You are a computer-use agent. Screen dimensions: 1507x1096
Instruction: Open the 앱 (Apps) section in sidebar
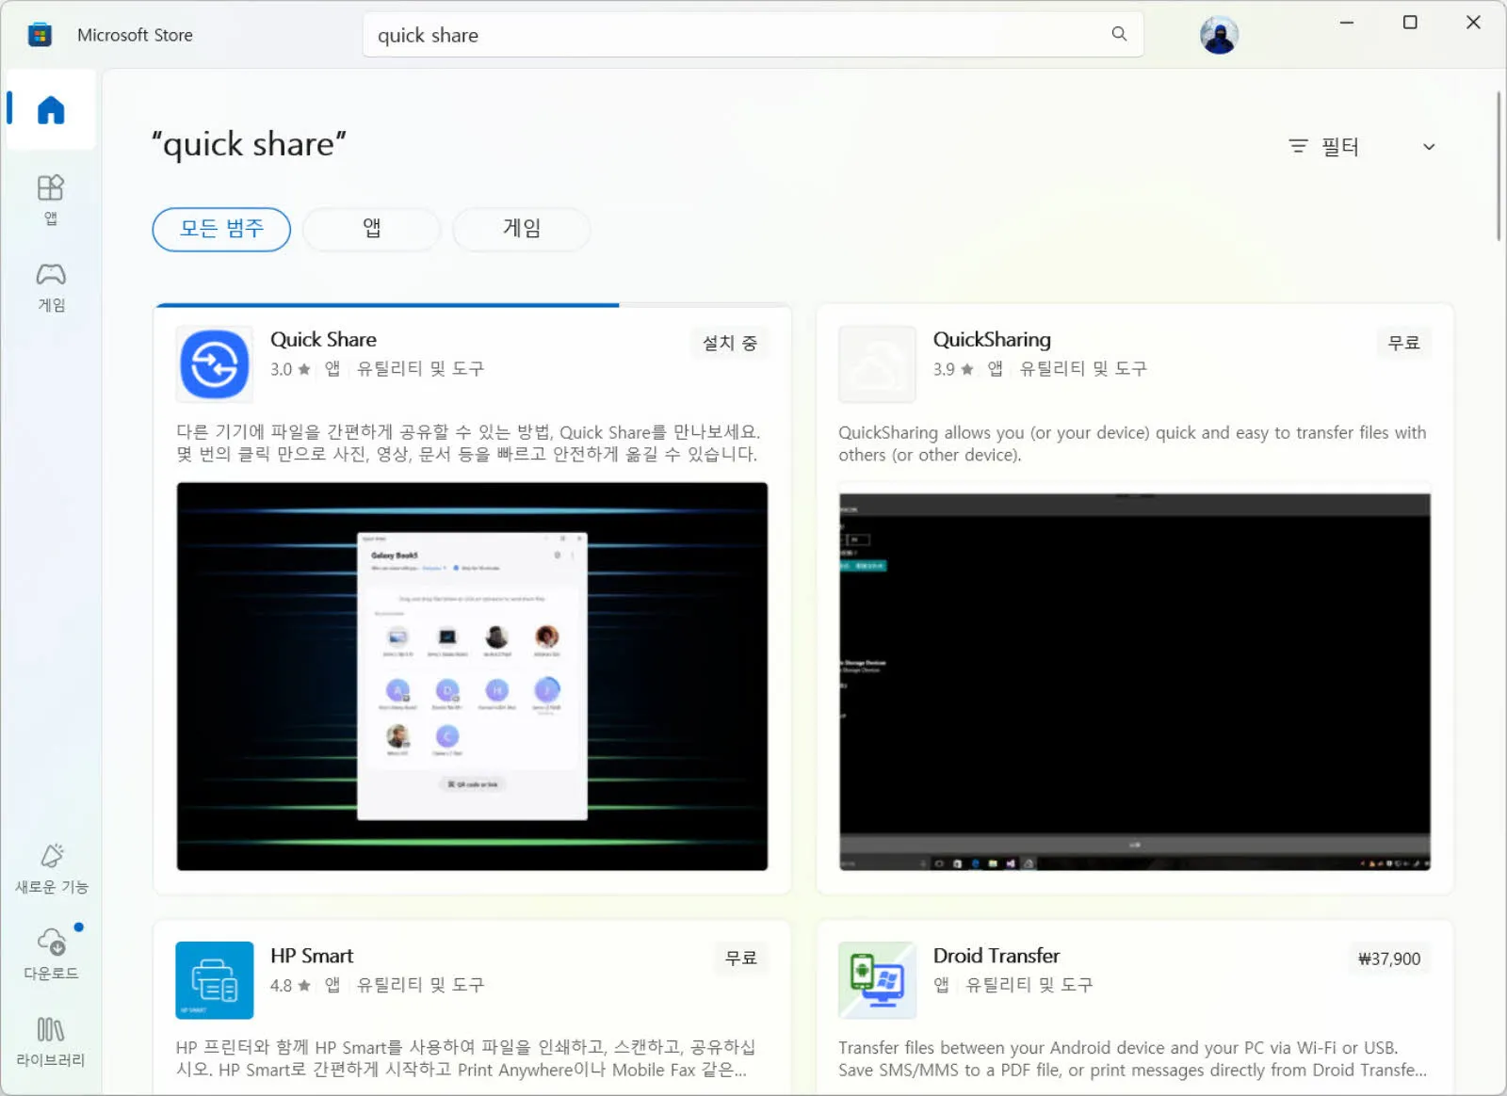click(51, 200)
